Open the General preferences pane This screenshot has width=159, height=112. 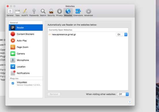pos(10,13)
